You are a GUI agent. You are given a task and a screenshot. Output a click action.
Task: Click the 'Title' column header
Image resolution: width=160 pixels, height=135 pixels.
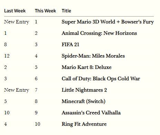[x=67, y=11]
